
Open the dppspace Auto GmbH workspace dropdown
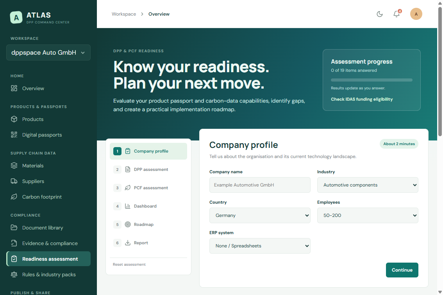[48, 53]
